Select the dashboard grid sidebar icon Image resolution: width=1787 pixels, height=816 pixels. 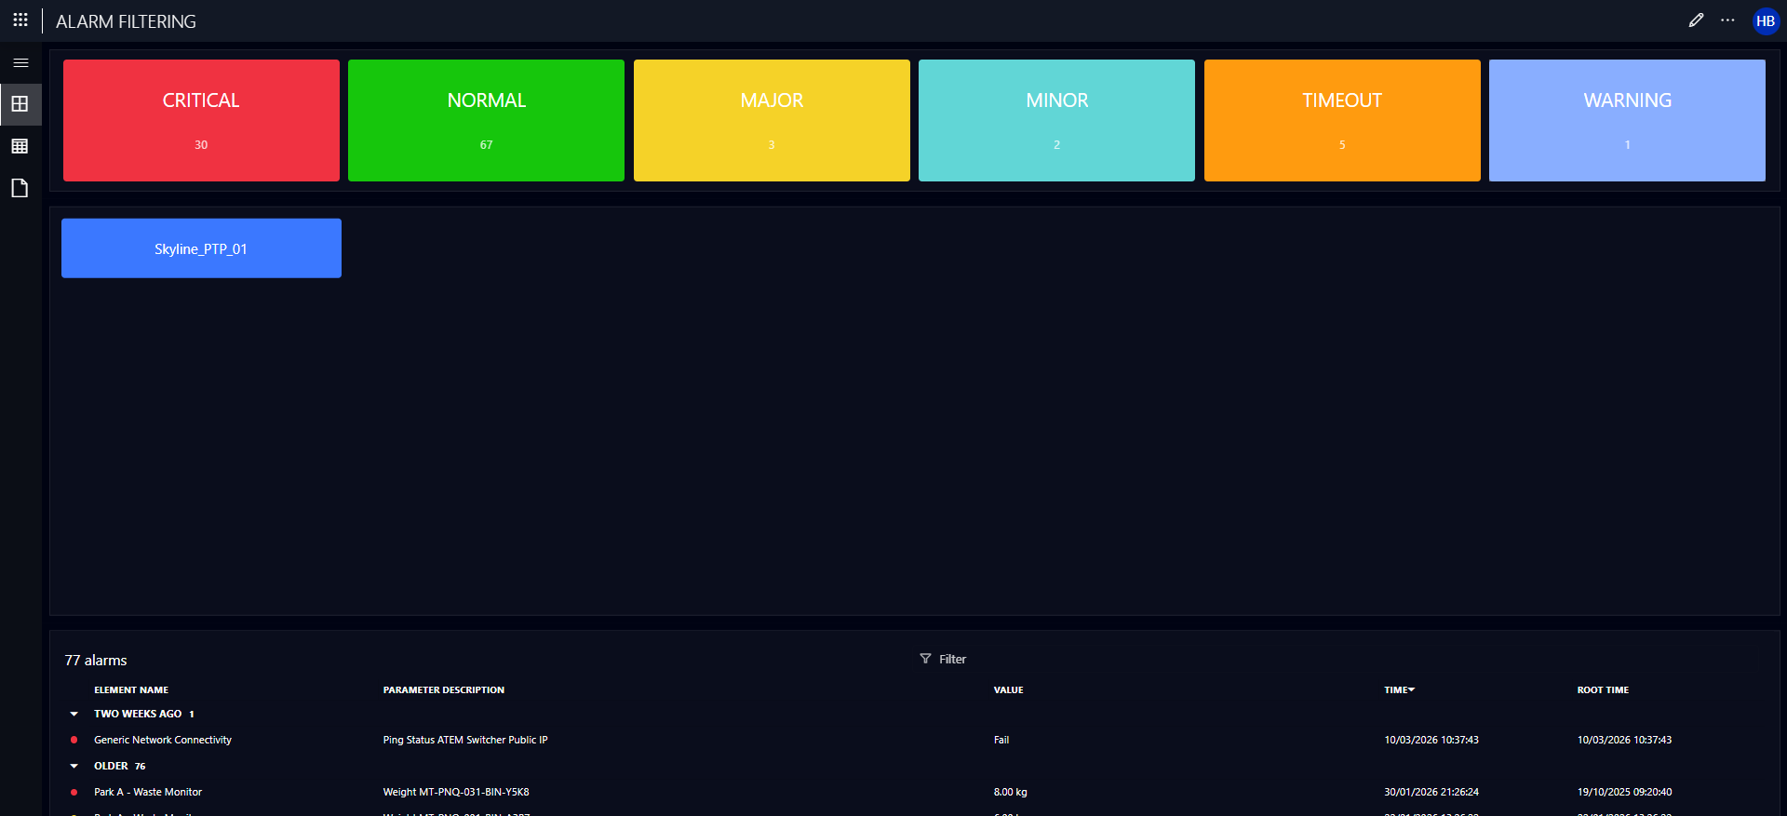[x=20, y=104]
